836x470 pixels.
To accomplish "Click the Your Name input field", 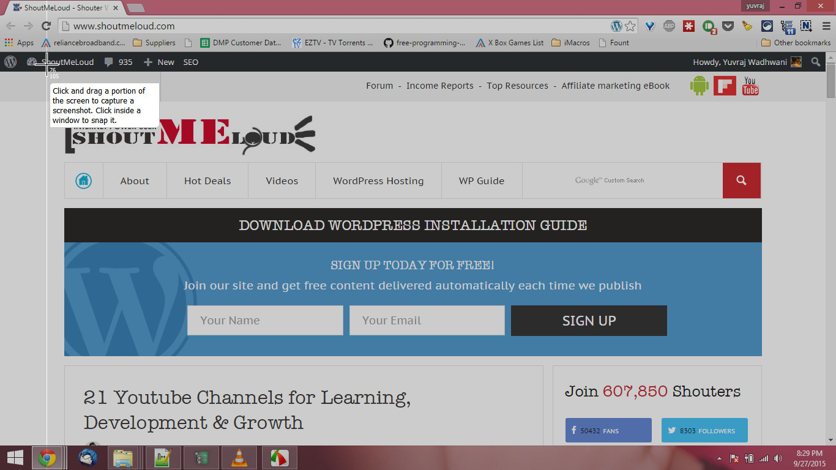I will [x=265, y=320].
